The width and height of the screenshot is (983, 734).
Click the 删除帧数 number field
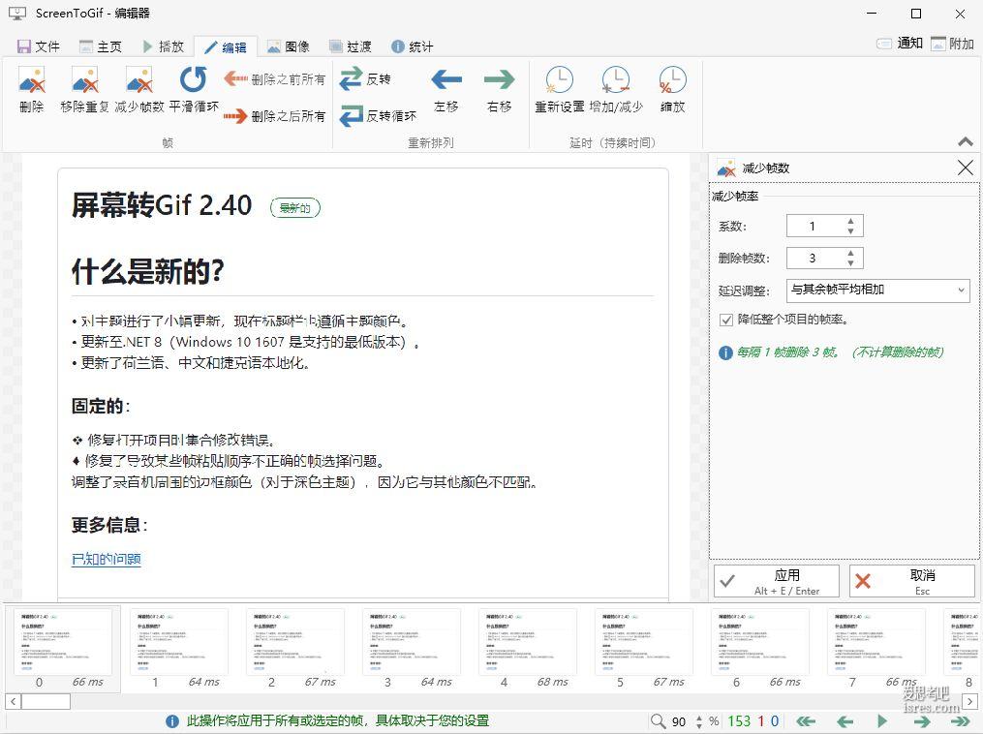coord(824,258)
